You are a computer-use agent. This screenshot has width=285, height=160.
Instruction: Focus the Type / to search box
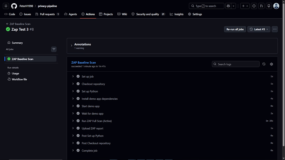point(206,6)
